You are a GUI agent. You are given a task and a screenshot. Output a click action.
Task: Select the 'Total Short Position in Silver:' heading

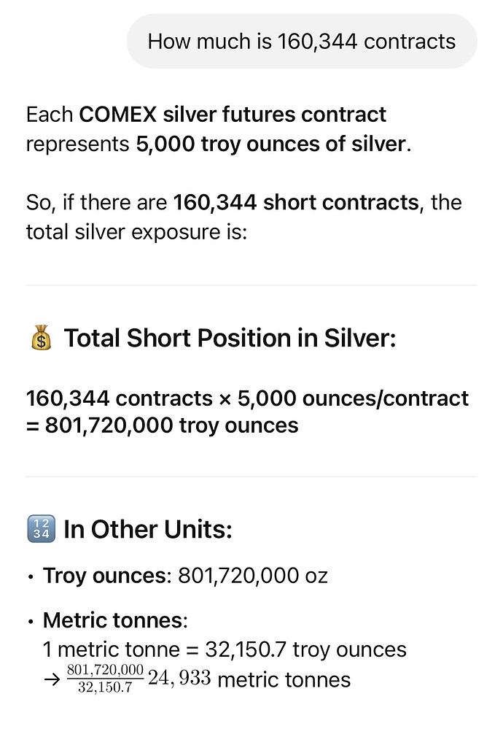coord(230,339)
